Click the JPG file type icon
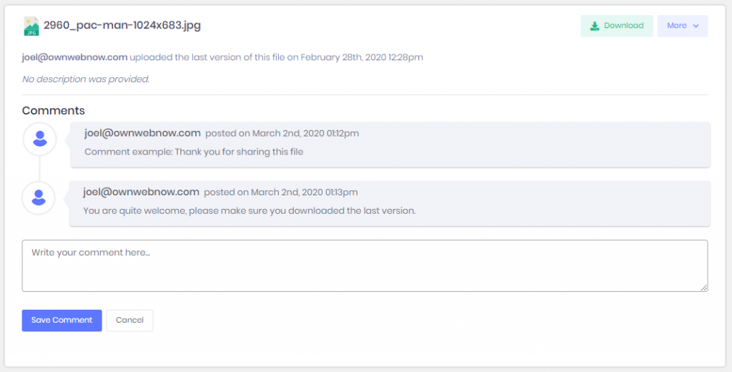Viewport: 732px width, 372px height. click(31, 26)
